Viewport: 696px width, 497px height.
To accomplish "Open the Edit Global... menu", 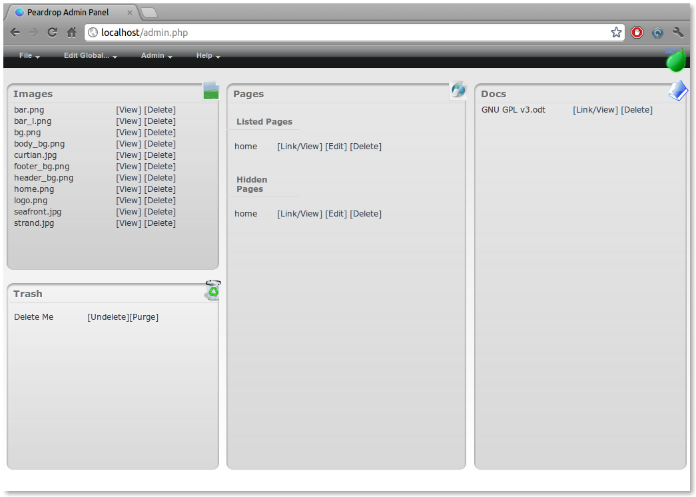I will [91, 55].
